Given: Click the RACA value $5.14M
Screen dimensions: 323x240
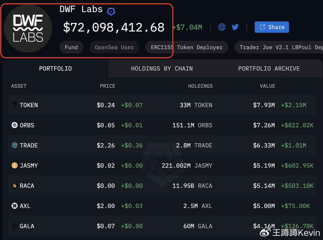Looking at the screenshot, I should (x=264, y=186).
